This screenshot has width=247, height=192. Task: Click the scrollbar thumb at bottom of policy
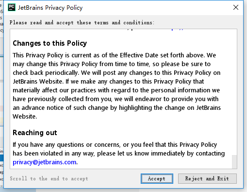tap(234, 162)
